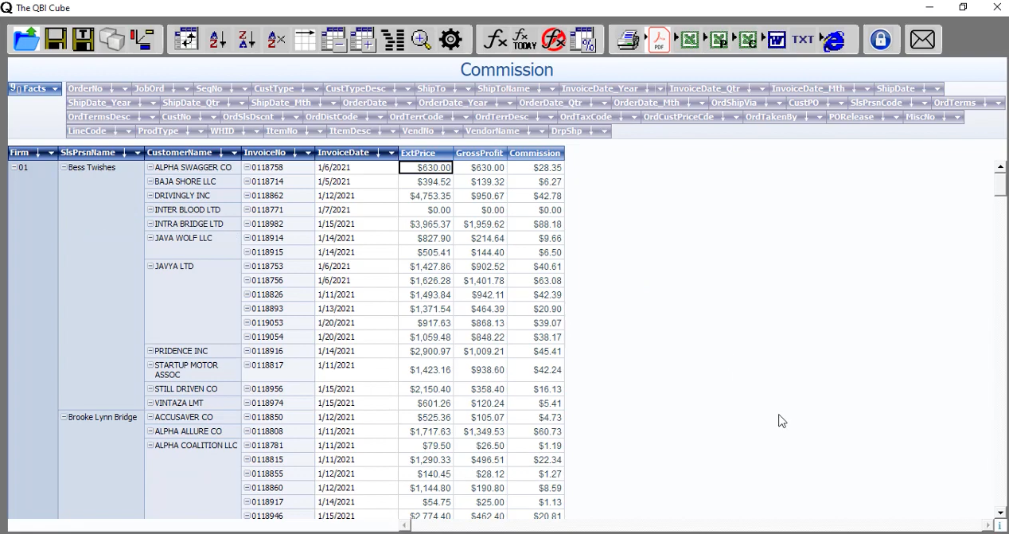Export the report to PDF
1009x534 pixels.
coord(659,39)
